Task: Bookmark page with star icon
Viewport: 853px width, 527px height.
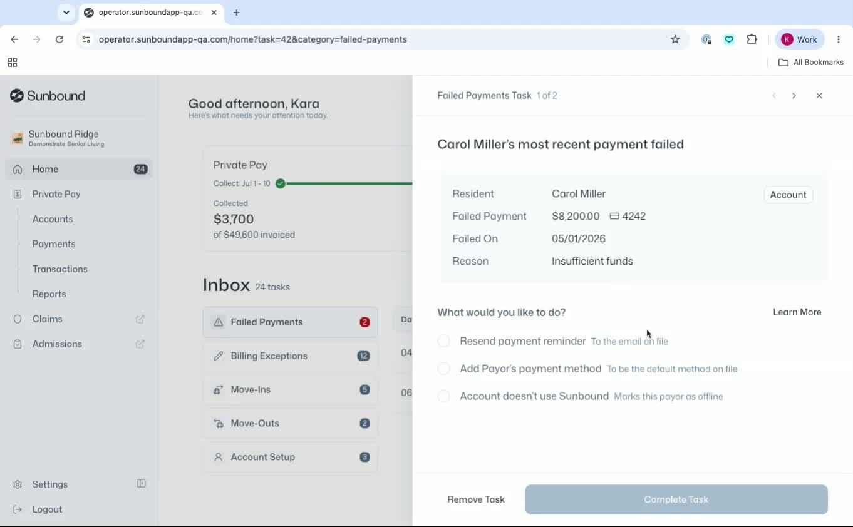Action: point(675,39)
